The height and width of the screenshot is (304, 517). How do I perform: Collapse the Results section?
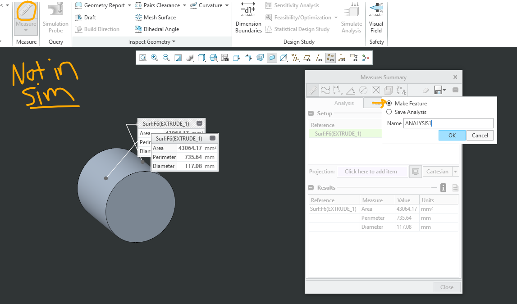(x=311, y=187)
